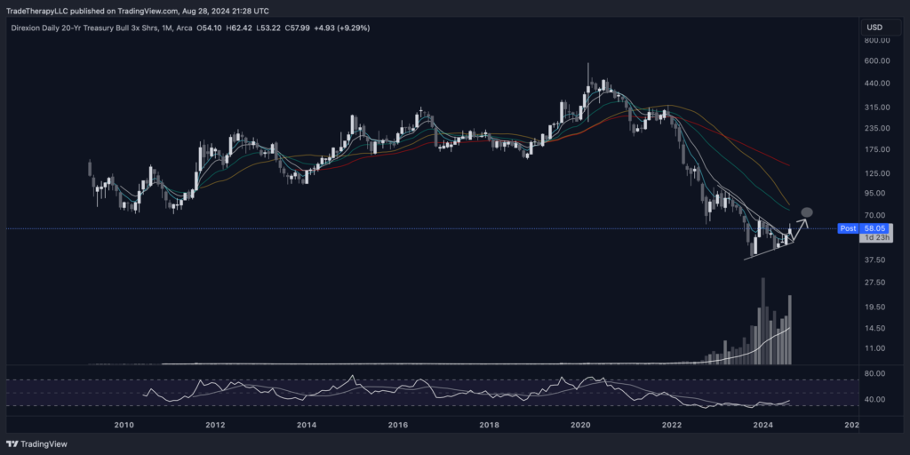Open the USD currency selector
Viewport: 910px width, 455px height.
874,28
